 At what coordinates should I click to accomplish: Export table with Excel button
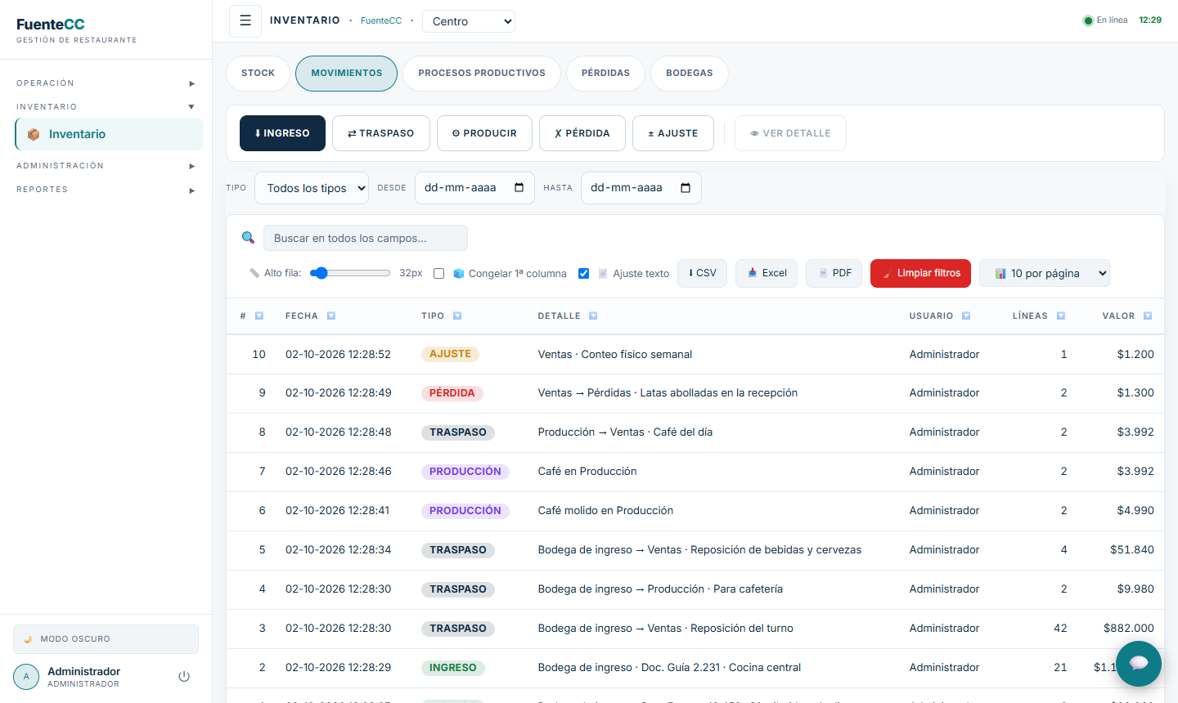coord(767,273)
